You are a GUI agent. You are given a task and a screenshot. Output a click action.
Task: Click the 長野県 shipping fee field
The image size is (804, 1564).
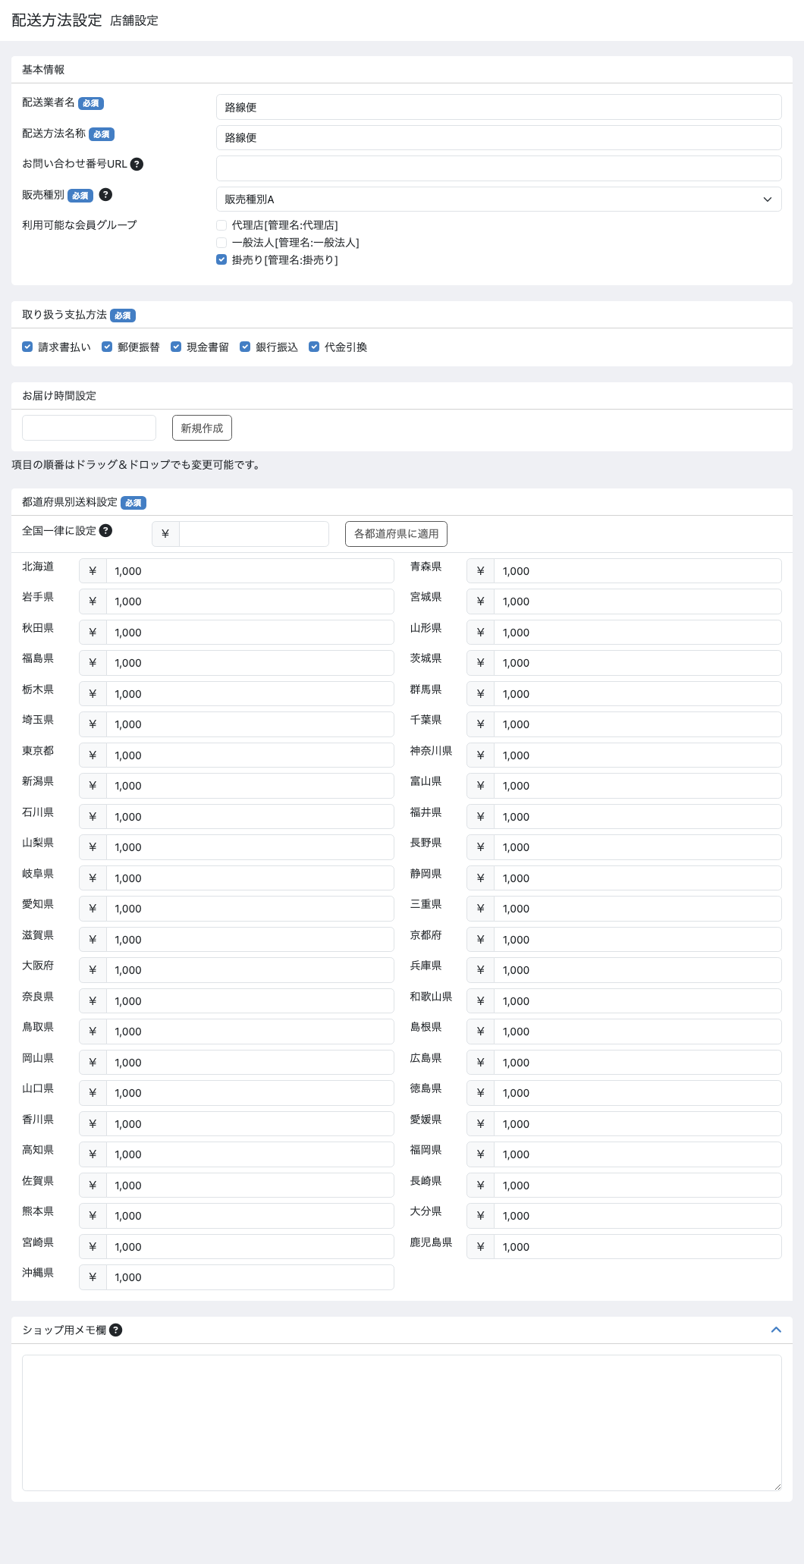coord(637,847)
